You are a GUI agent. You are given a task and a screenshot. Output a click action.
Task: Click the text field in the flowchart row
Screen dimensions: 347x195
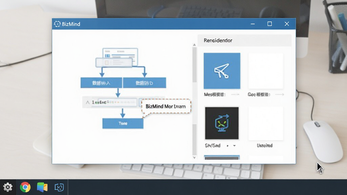pyautogui.click(x=115, y=102)
